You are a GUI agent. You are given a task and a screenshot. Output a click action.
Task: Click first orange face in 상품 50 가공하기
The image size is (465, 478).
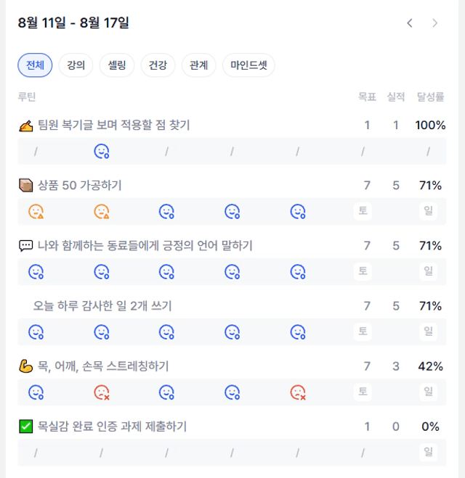coord(36,212)
